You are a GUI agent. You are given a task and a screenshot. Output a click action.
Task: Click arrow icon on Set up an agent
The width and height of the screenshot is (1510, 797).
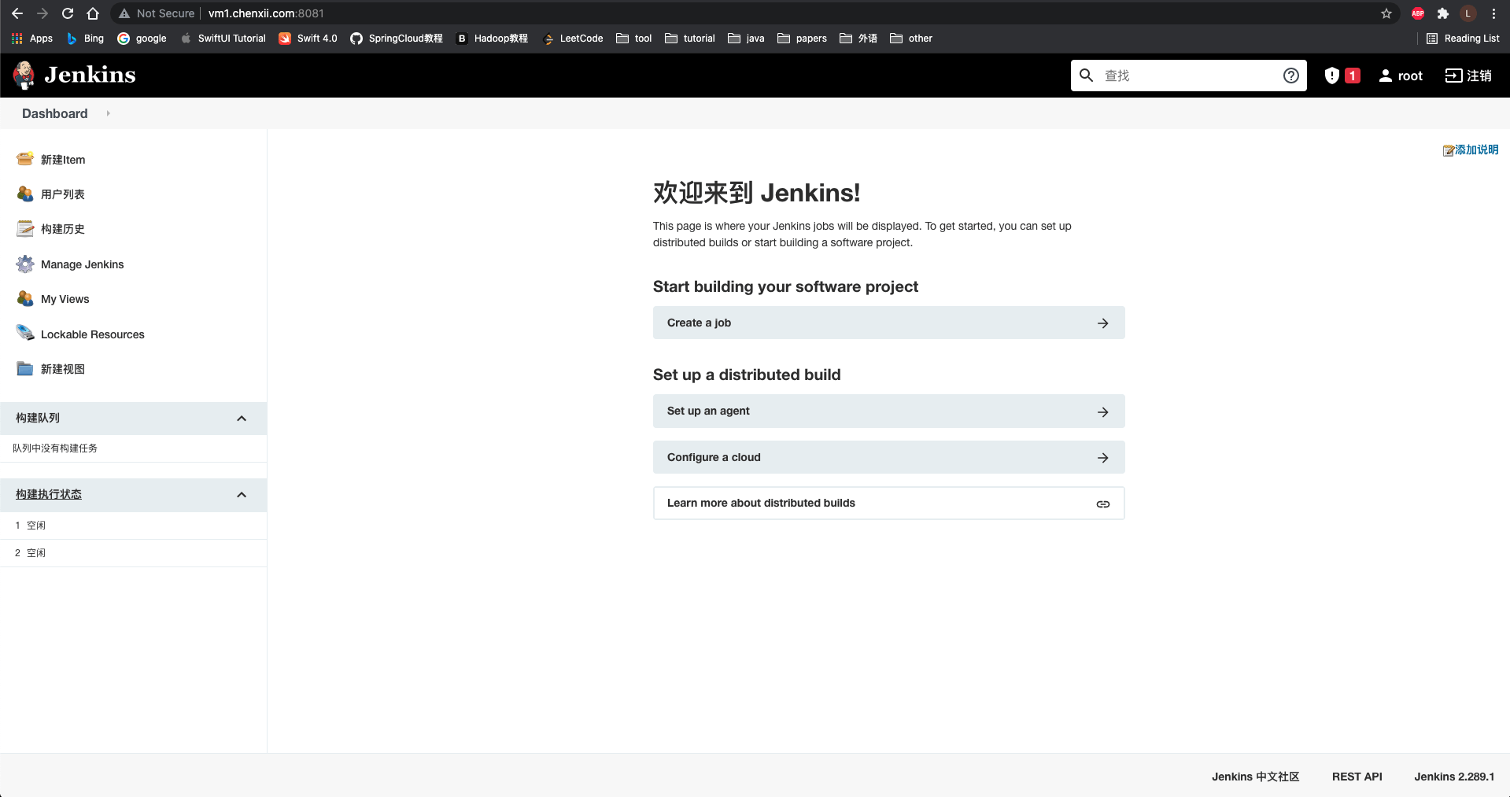coord(1103,411)
